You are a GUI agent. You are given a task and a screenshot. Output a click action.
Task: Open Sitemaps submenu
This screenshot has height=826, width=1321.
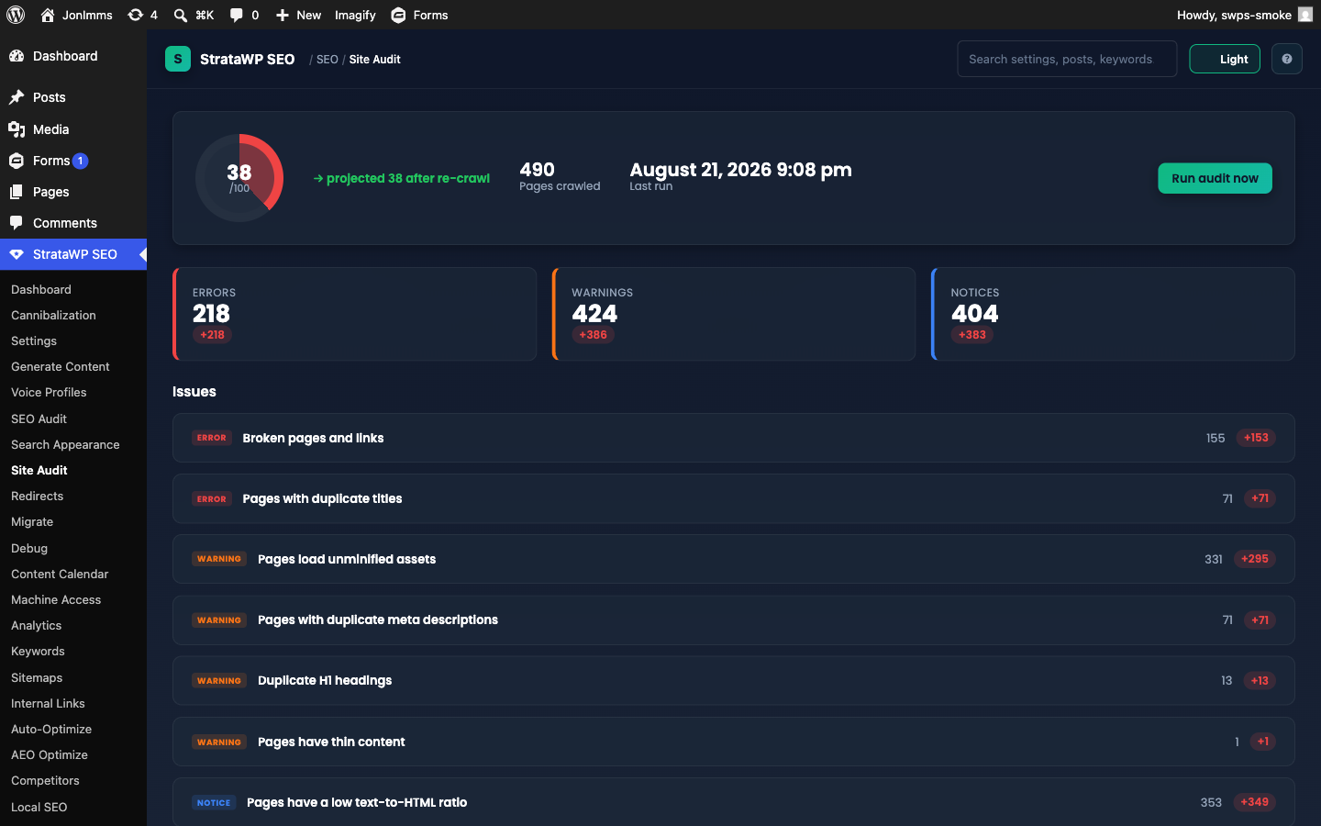pyautogui.click(x=37, y=677)
